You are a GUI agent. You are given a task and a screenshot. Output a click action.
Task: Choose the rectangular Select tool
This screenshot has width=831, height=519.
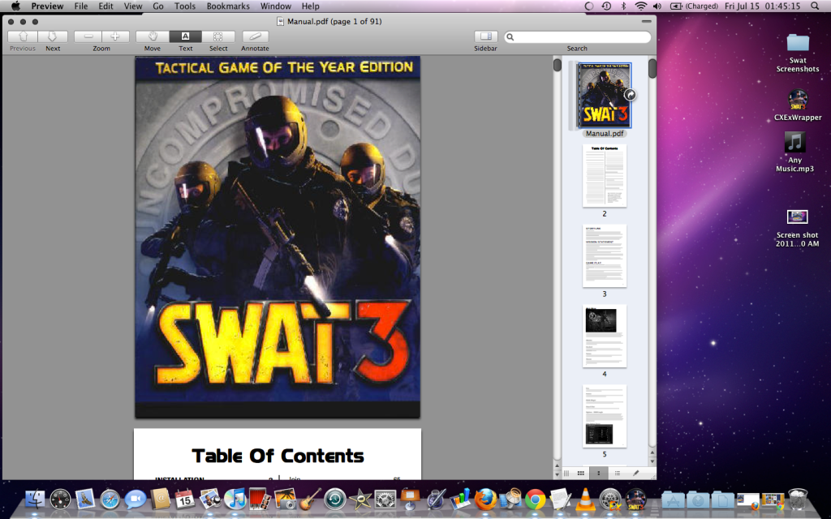[217, 36]
